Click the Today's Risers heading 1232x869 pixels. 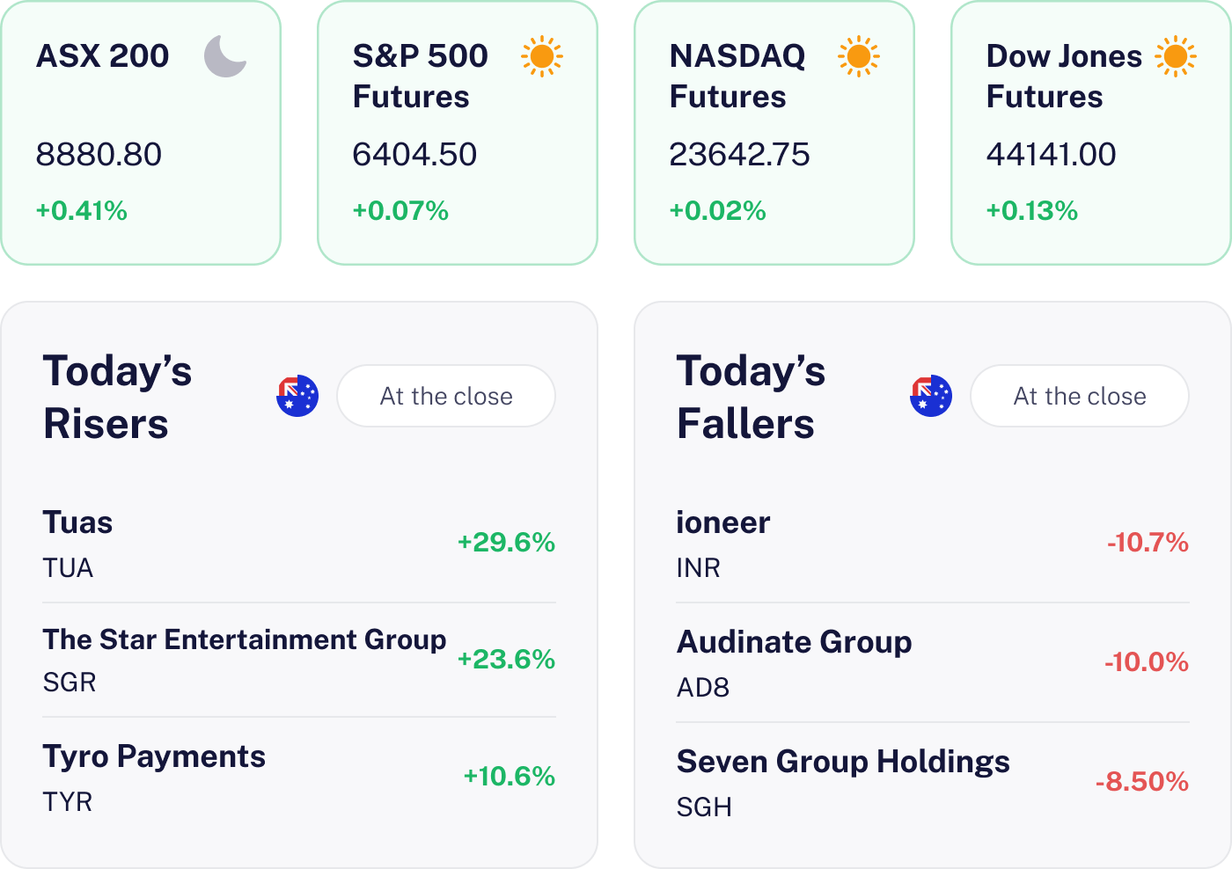[x=117, y=397]
